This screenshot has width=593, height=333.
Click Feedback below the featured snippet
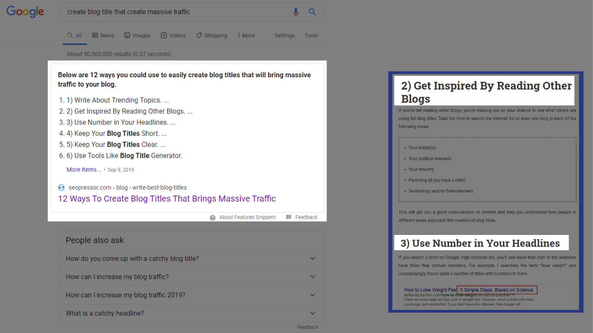306,217
